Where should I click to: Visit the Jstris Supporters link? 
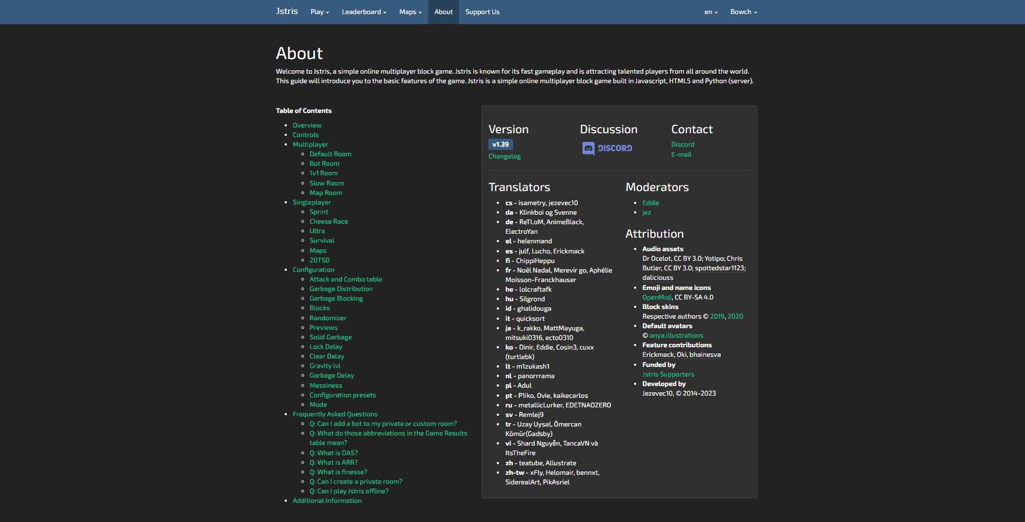[x=668, y=374]
